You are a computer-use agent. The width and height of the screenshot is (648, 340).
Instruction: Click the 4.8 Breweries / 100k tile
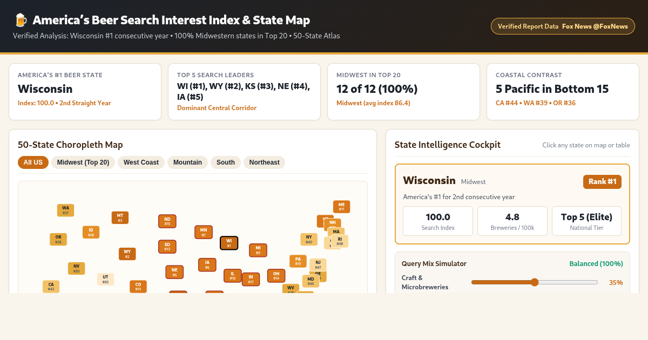click(x=512, y=221)
